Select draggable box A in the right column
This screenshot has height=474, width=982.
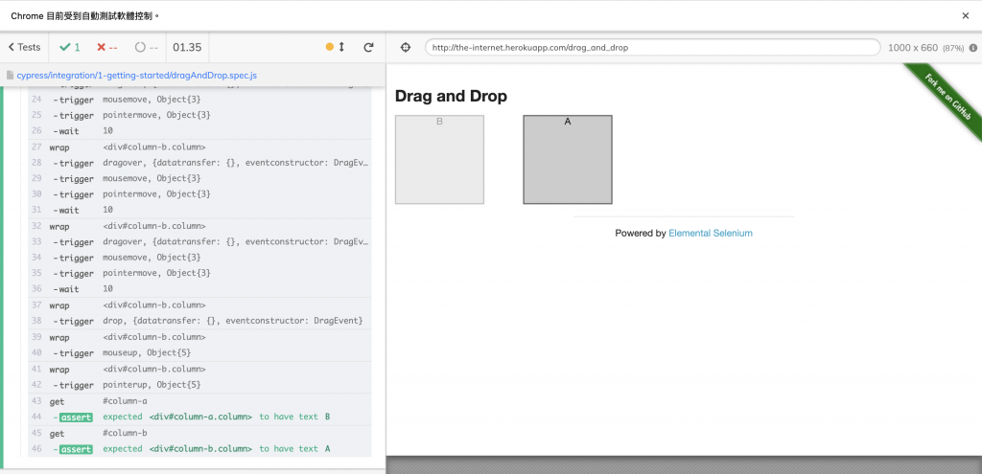pyautogui.click(x=568, y=160)
